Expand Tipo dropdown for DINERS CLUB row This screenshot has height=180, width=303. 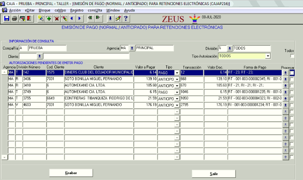[x=176, y=73]
